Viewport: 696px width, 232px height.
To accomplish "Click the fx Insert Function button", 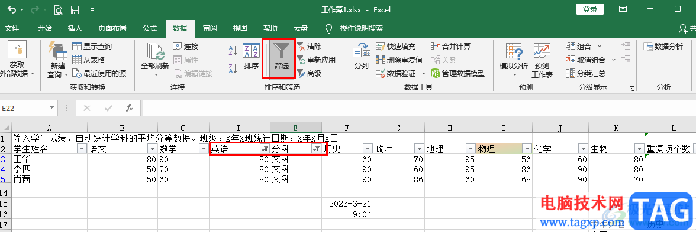I will click(130, 107).
